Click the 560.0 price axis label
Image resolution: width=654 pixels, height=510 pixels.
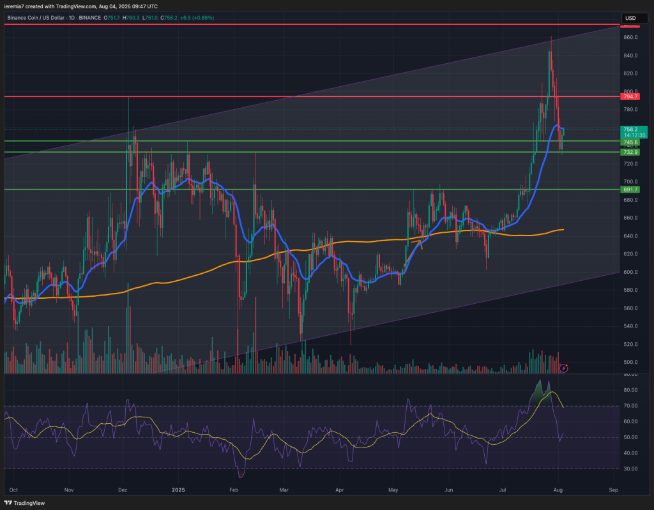pos(630,308)
